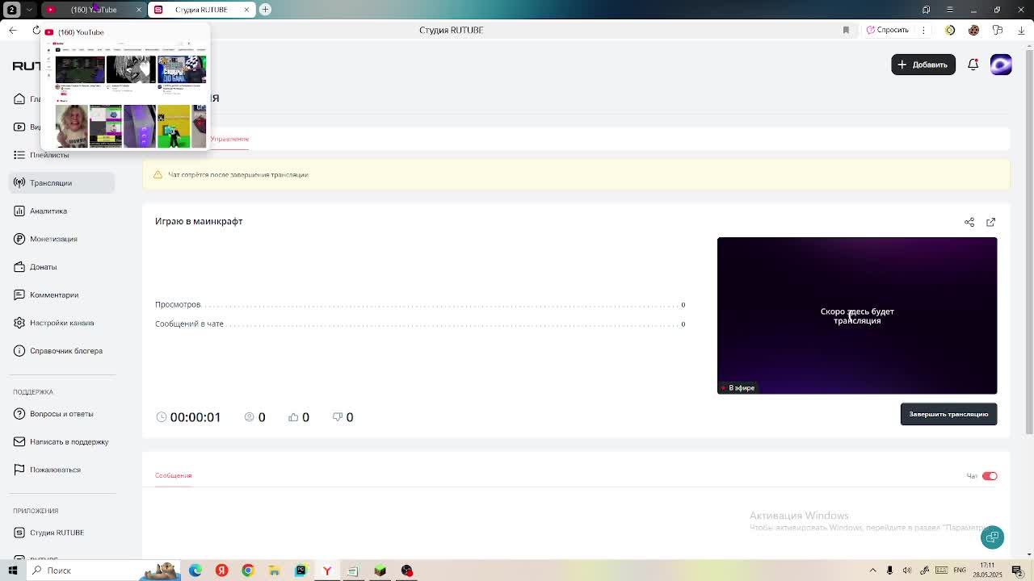Open the Minecraft block taskbar icon

click(380, 571)
